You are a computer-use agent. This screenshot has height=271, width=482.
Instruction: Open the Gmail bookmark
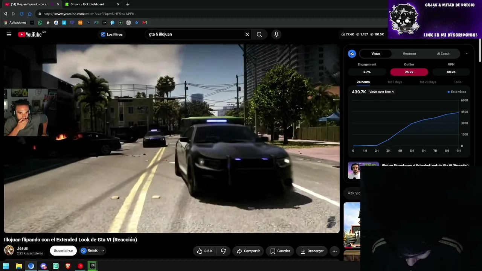[145, 23]
